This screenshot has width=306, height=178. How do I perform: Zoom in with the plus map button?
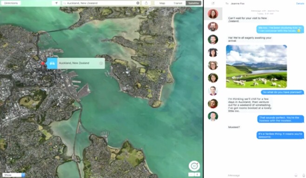197,174
